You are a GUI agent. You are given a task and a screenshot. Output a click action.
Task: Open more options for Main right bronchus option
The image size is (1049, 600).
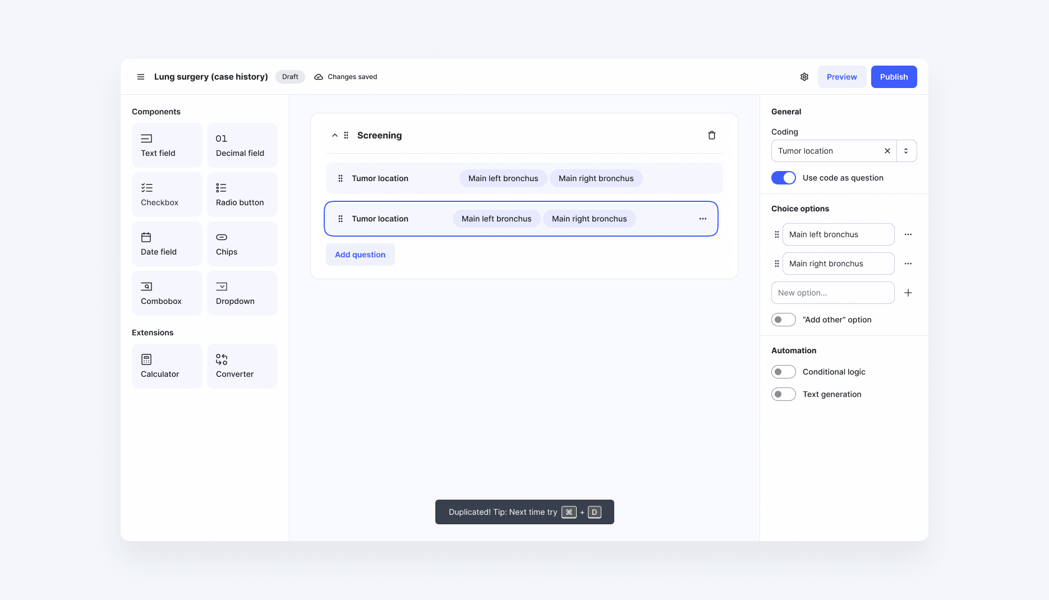[908, 264]
